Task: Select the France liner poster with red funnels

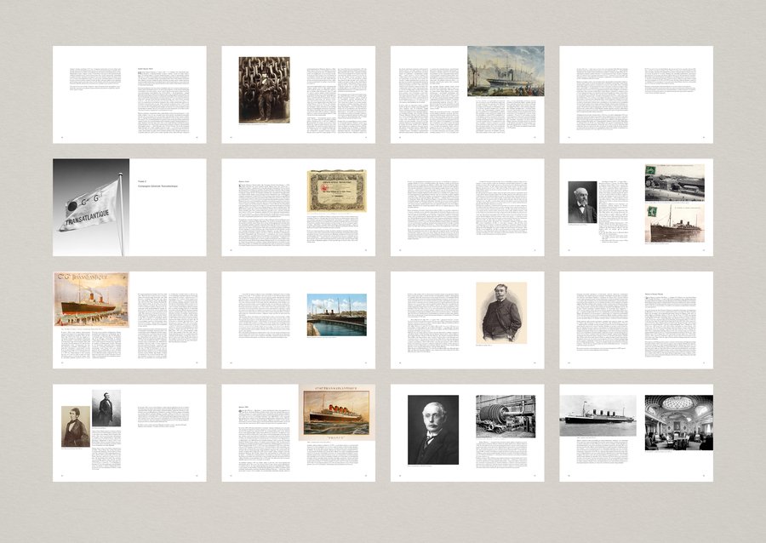Action: (x=336, y=413)
